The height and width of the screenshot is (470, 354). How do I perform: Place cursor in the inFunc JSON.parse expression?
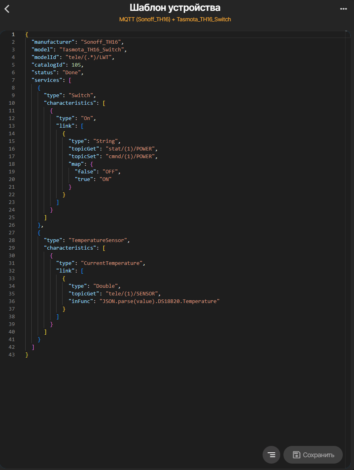click(x=160, y=301)
